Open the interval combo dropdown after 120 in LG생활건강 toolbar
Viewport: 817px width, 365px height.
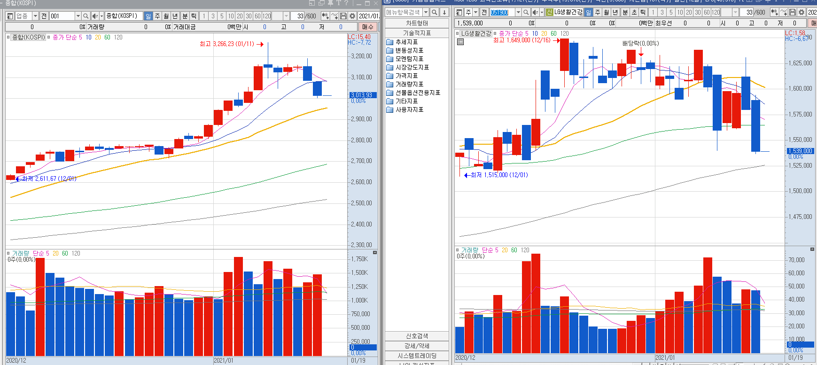tap(735, 12)
